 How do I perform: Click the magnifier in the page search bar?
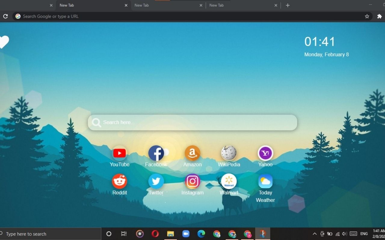click(x=96, y=122)
